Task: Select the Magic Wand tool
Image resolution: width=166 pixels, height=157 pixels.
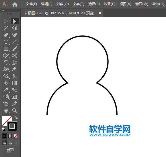Action: point(6,28)
